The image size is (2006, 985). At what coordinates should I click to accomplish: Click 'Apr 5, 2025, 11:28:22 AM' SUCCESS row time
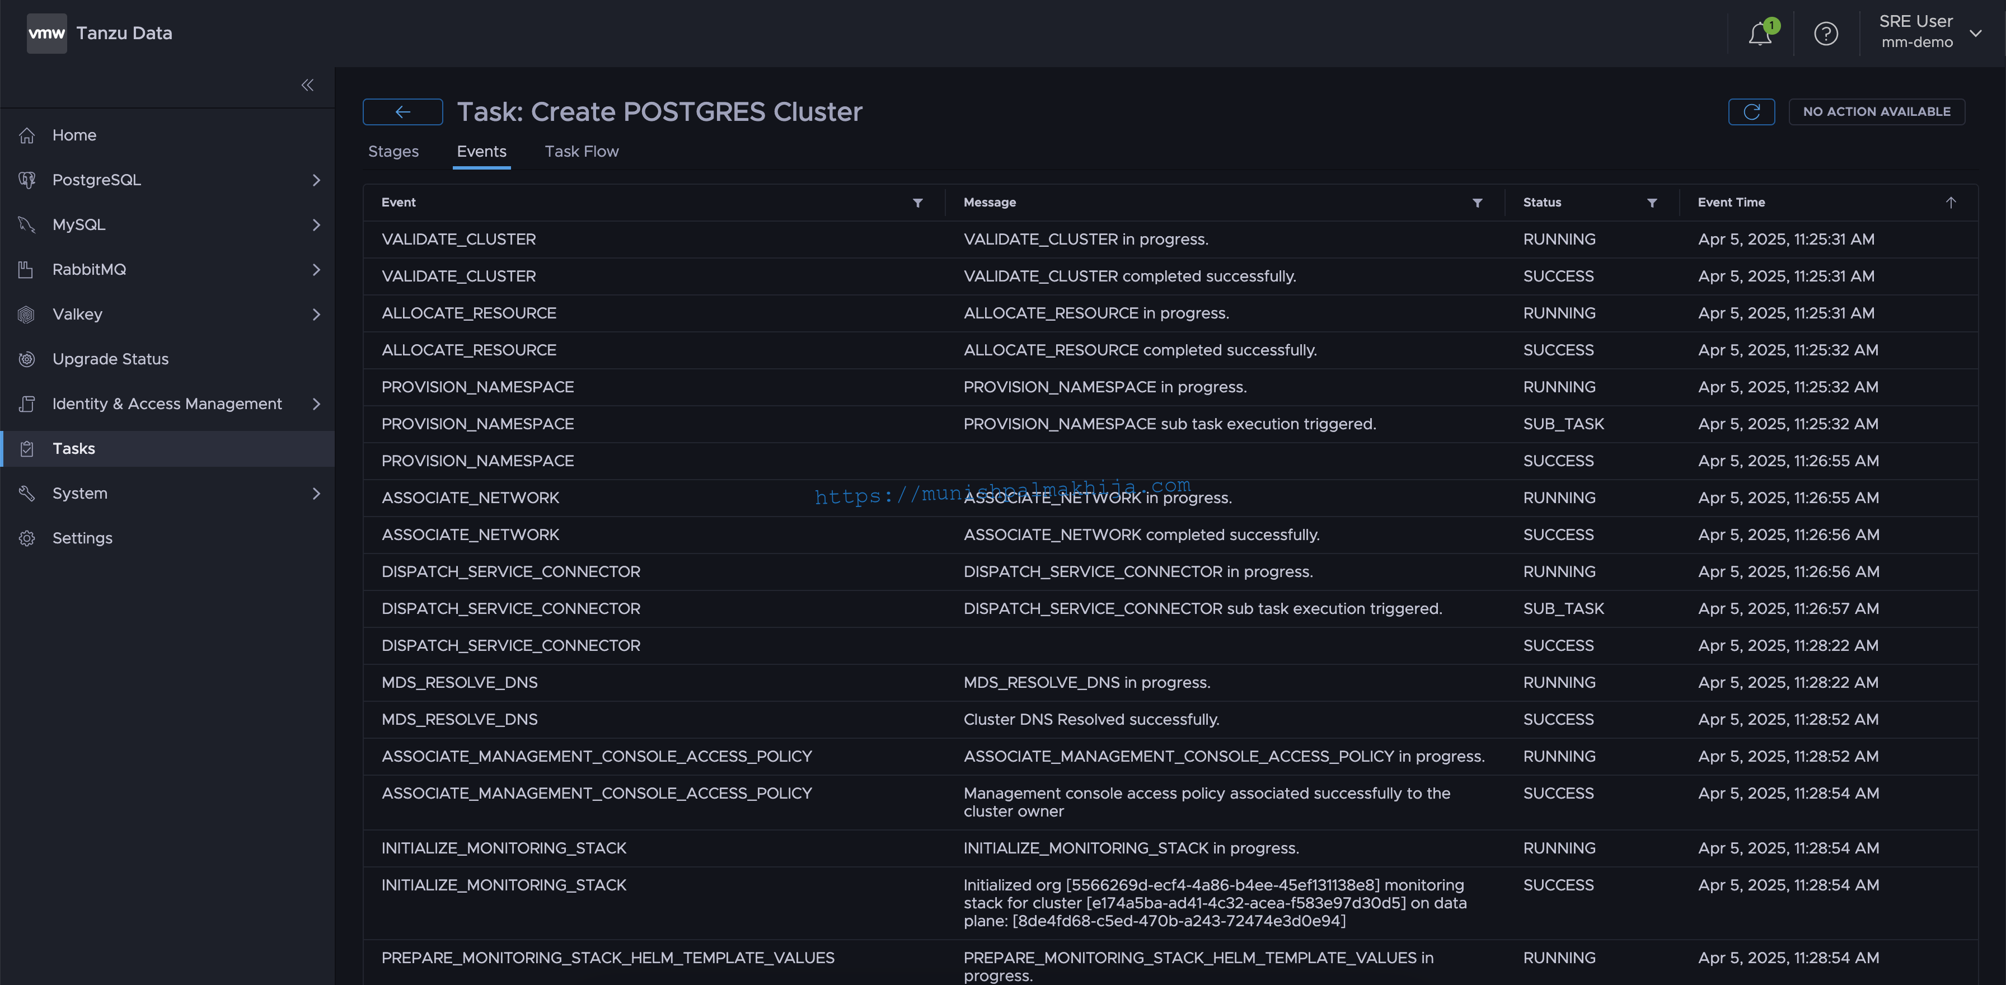pyautogui.click(x=1788, y=646)
